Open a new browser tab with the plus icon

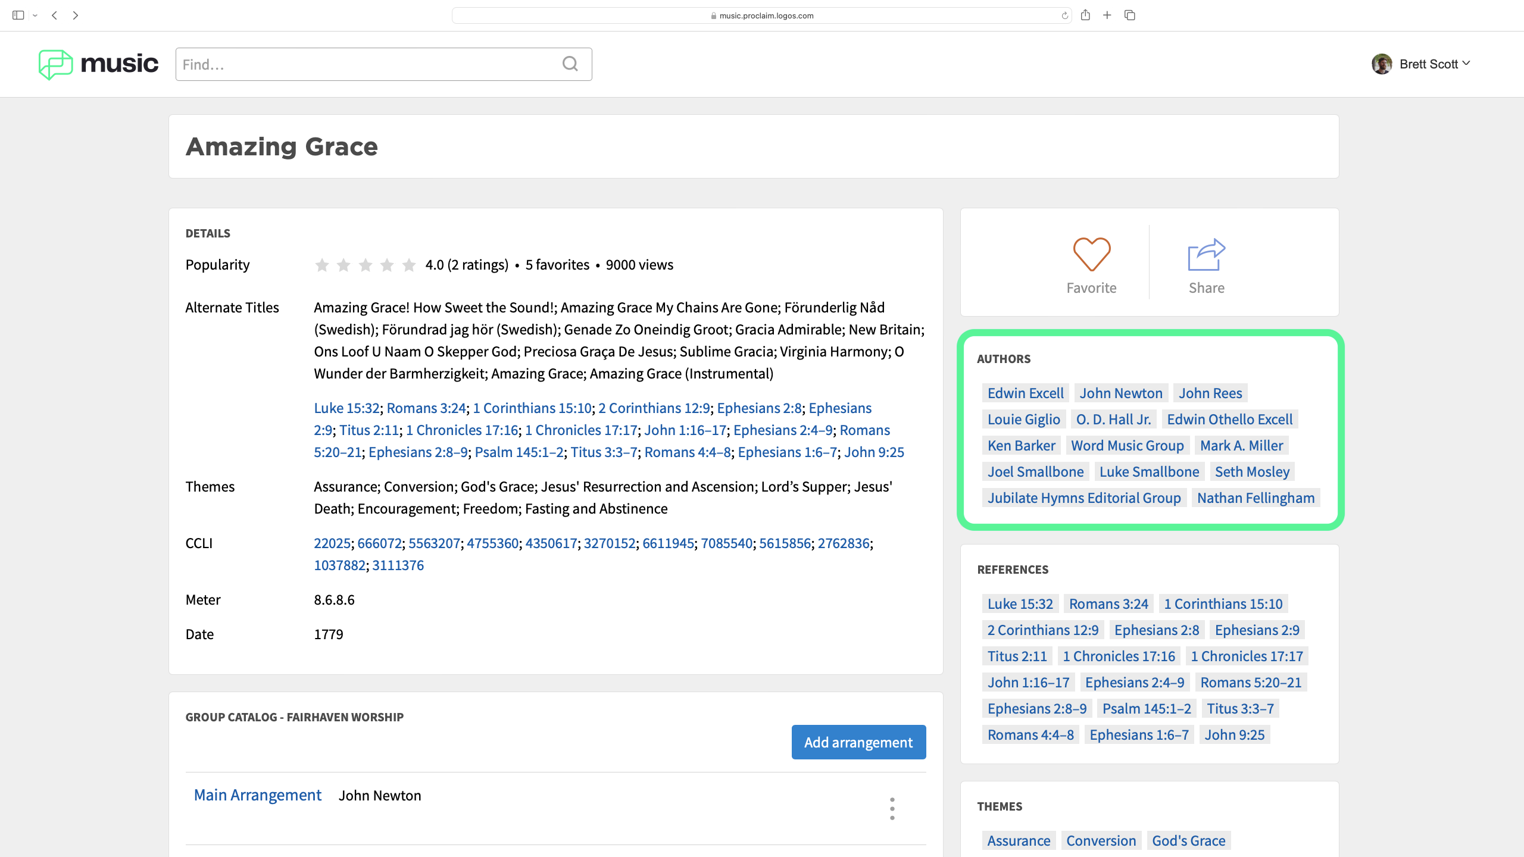coord(1107,15)
